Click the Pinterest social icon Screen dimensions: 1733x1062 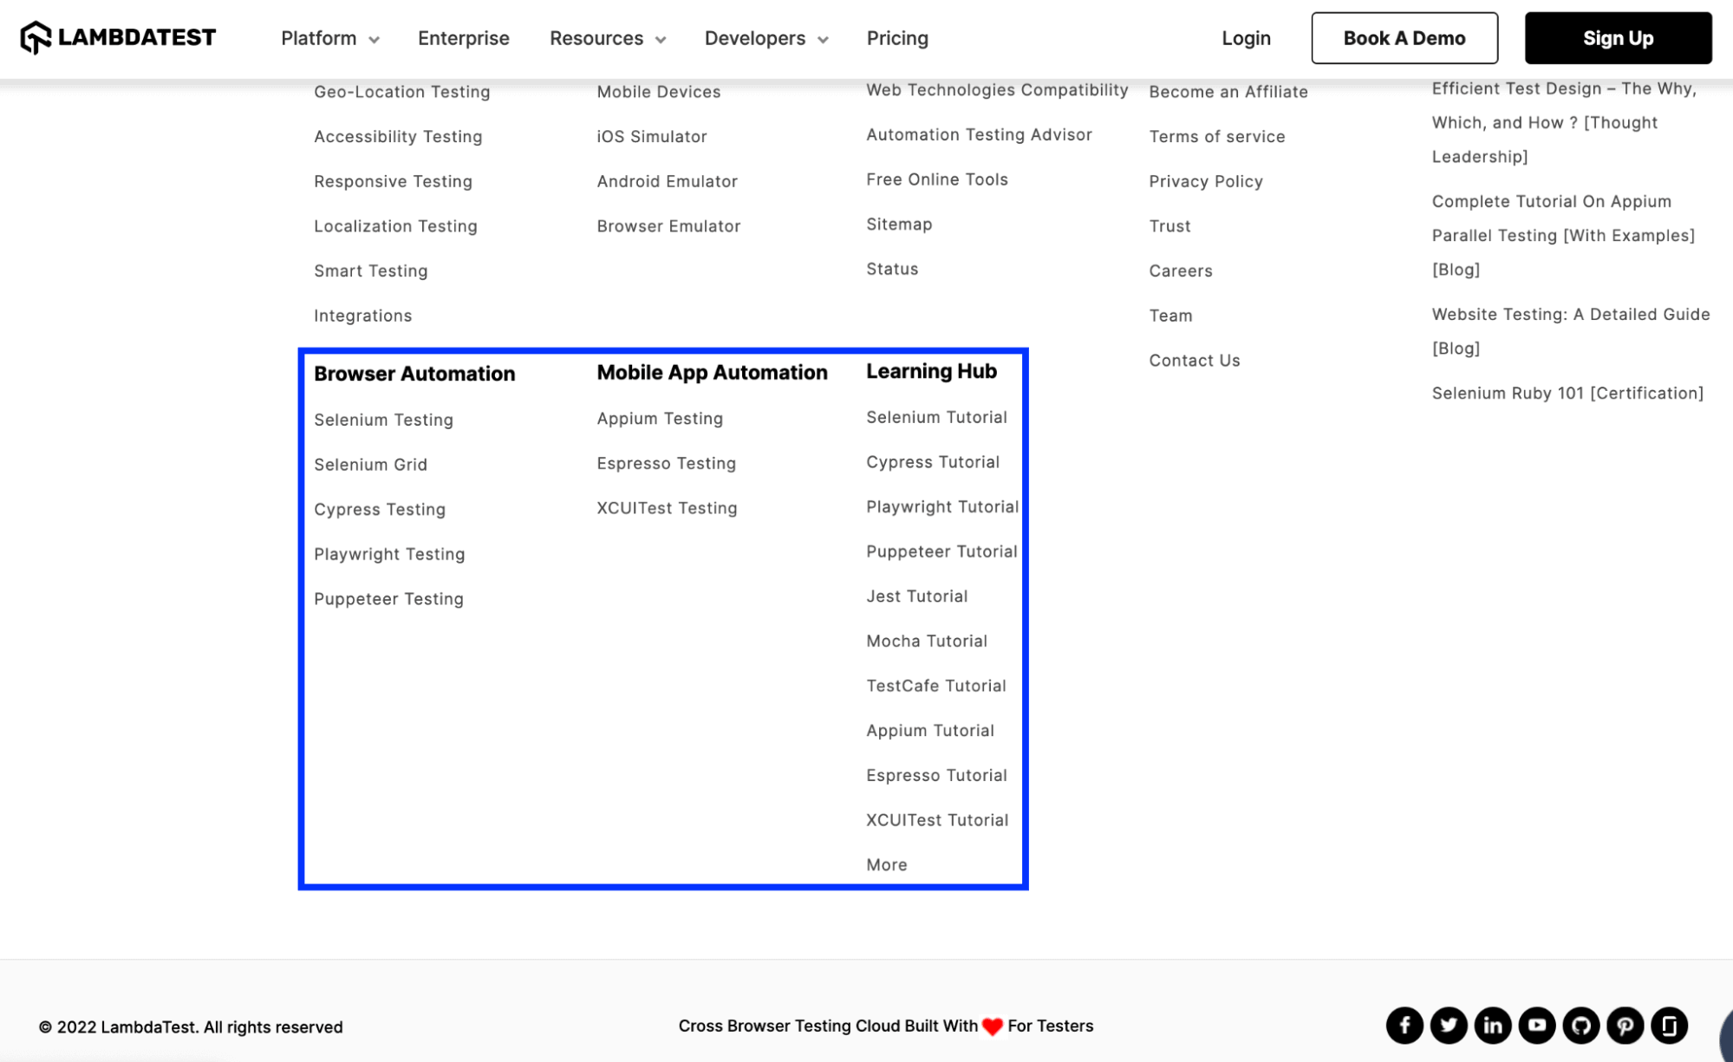click(1625, 1025)
